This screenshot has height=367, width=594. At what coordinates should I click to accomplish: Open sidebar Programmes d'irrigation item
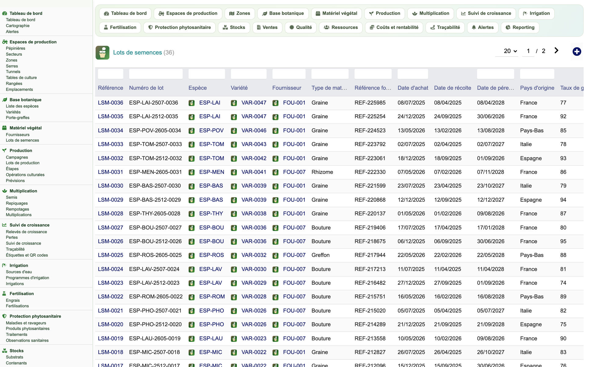(x=27, y=278)
